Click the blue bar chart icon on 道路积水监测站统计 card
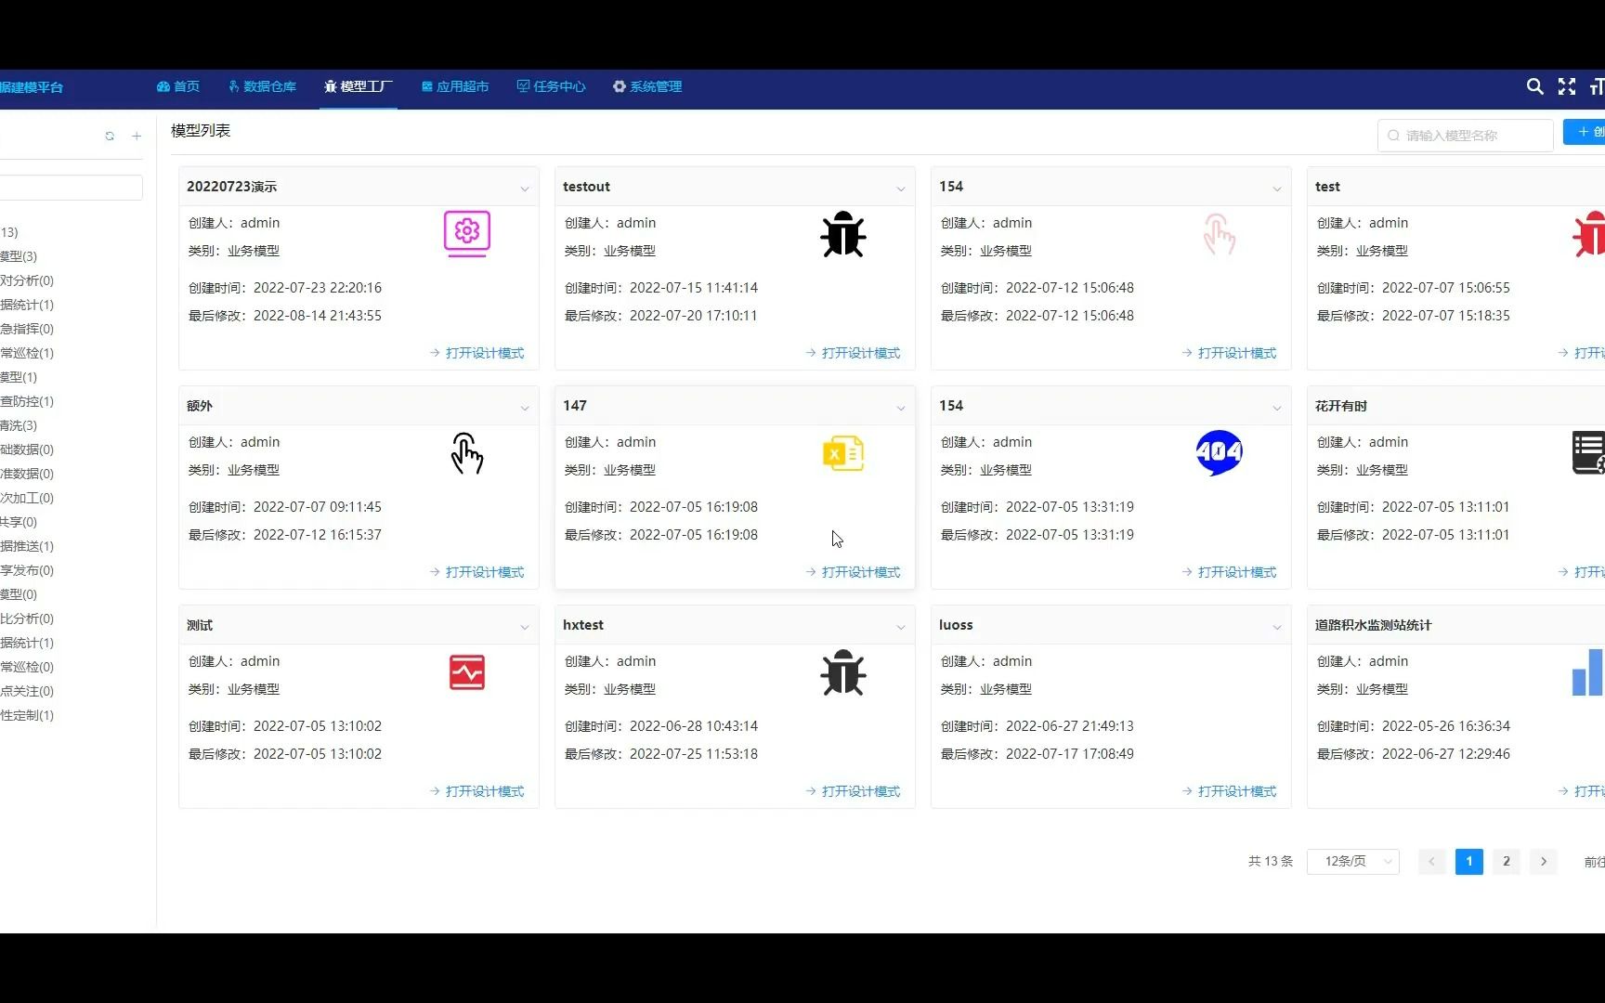This screenshot has height=1003, width=1605. point(1587,672)
